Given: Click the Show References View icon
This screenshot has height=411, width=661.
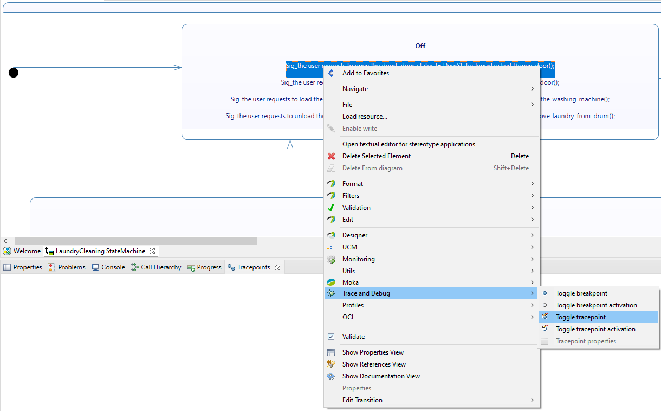Looking at the screenshot, I should pos(331,364).
